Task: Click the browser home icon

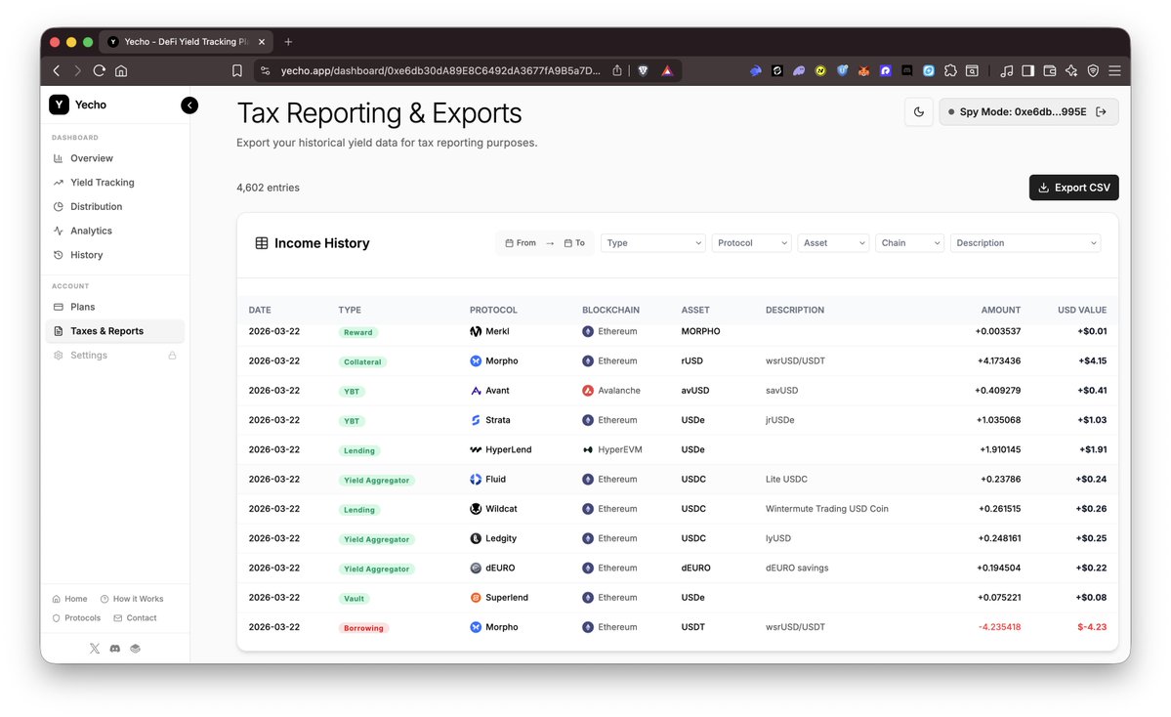Action: 121,71
